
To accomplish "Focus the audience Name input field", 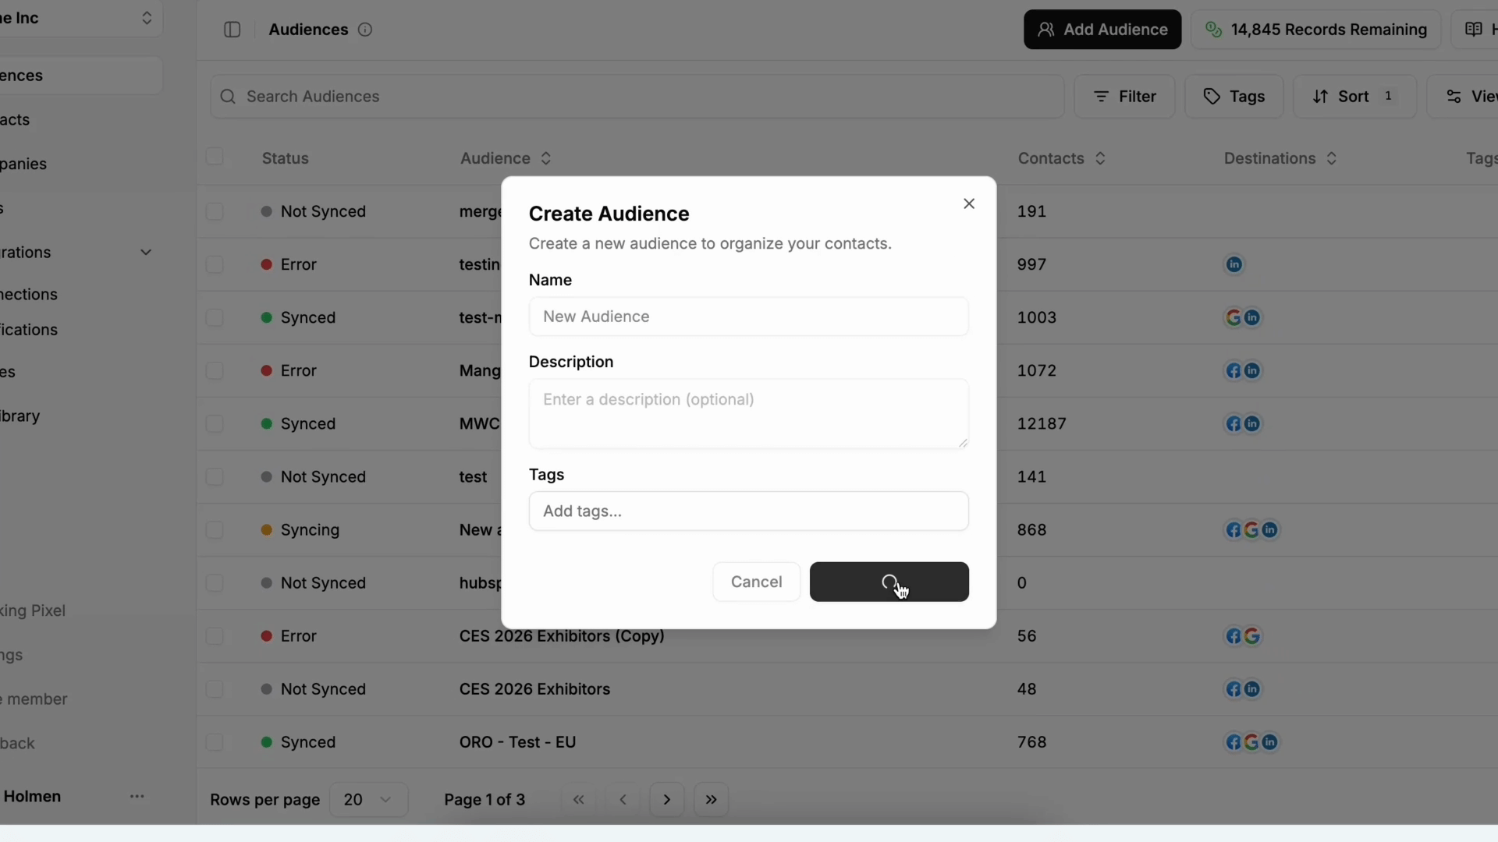I will (x=748, y=317).
